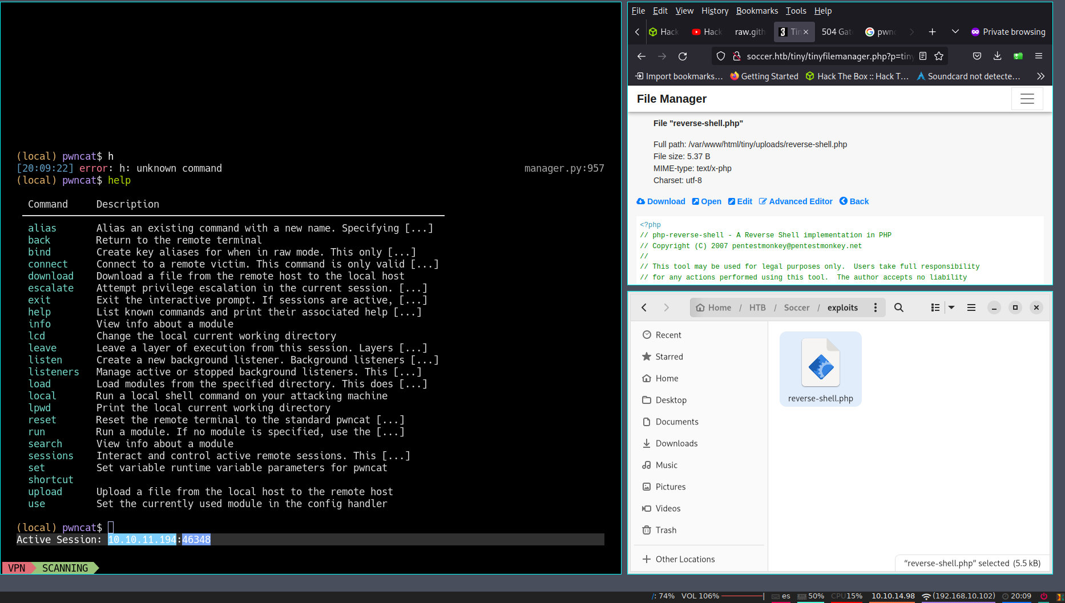
Task: Click the green extension icon in Firefox
Action: pos(1018,56)
